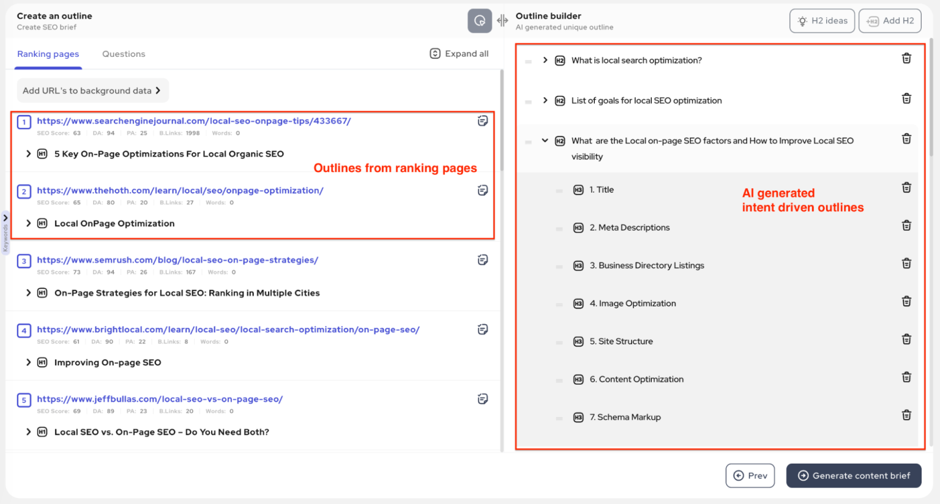
Task: Click Generate content brief
Action: 854,476
